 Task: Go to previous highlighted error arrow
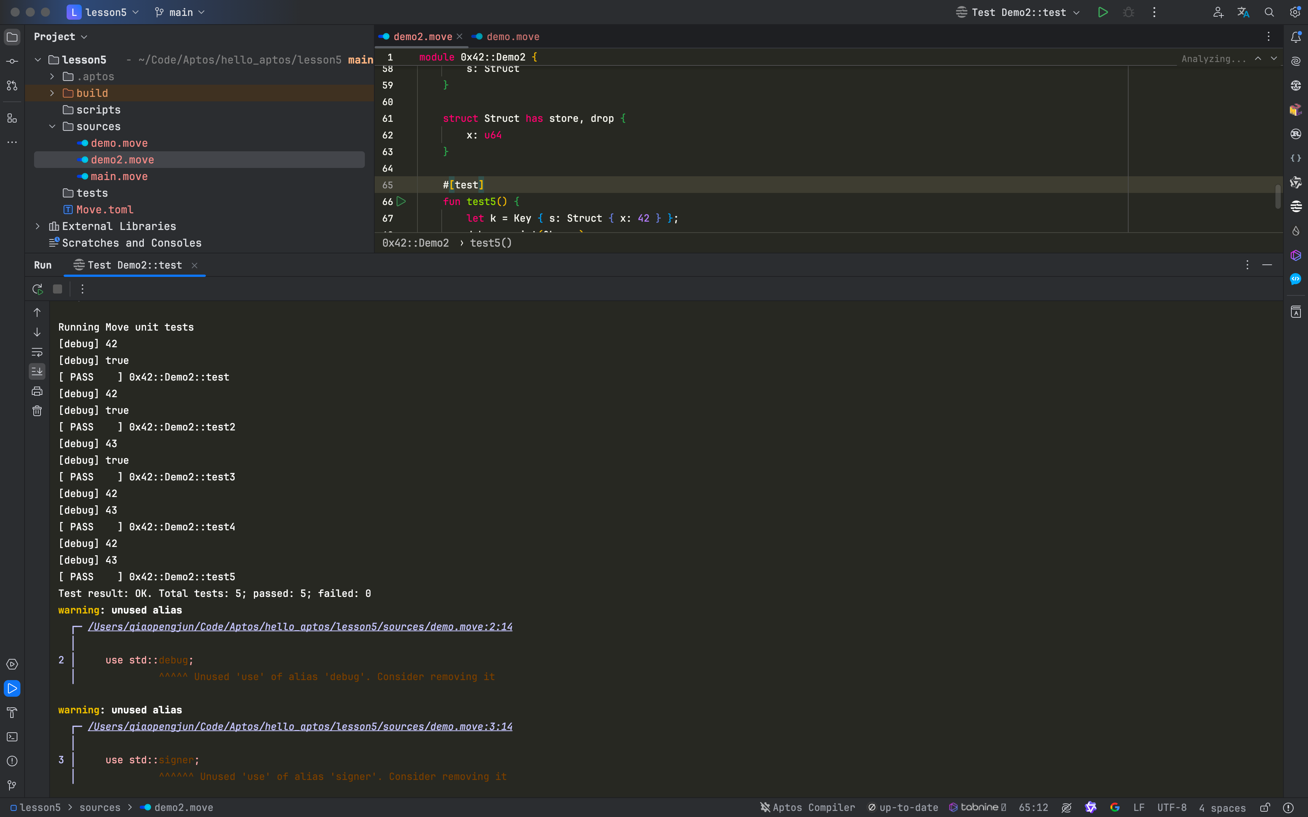[1258, 58]
